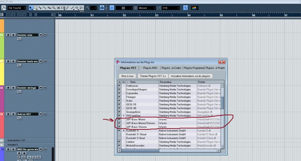This screenshot has width=301, height=161.
Task: Select the Color paint bucket tool
Action: (x=82, y=8)
